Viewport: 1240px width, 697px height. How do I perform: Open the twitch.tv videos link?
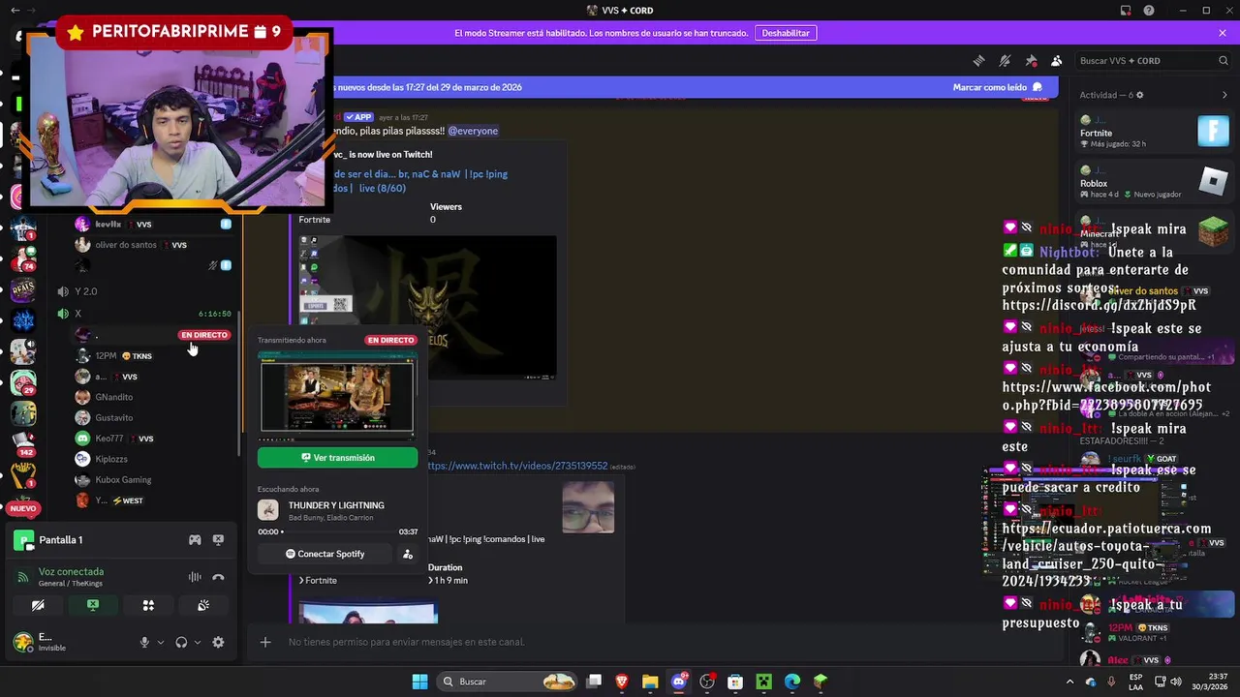tap(516, 466)
